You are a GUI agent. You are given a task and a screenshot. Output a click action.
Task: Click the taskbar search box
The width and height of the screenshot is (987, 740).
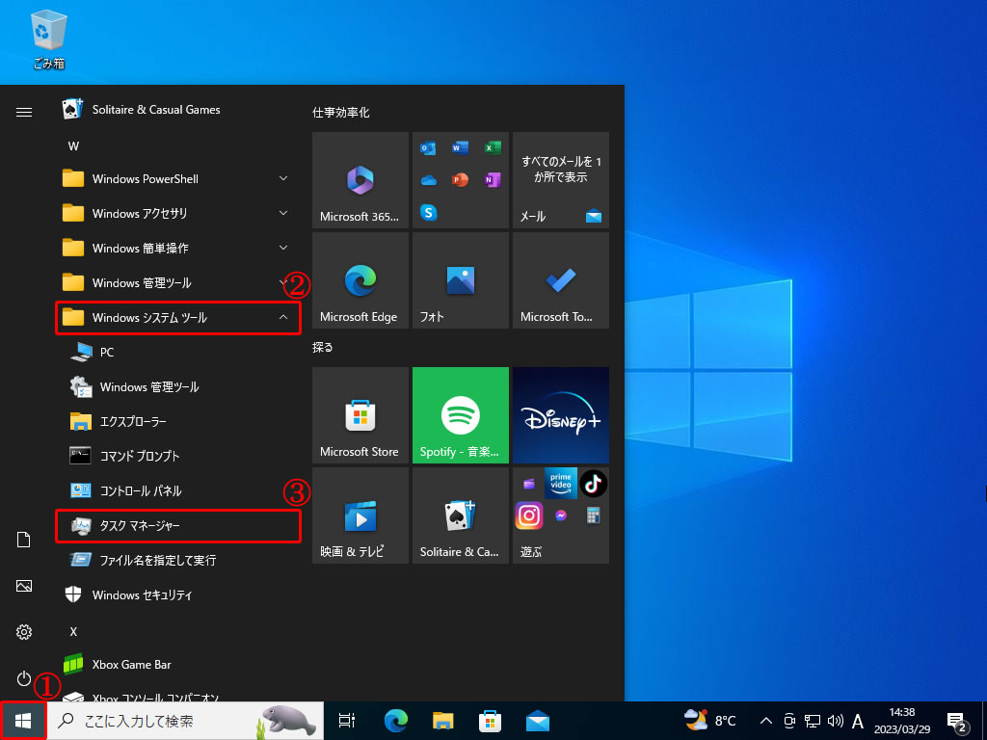(186, 721)
